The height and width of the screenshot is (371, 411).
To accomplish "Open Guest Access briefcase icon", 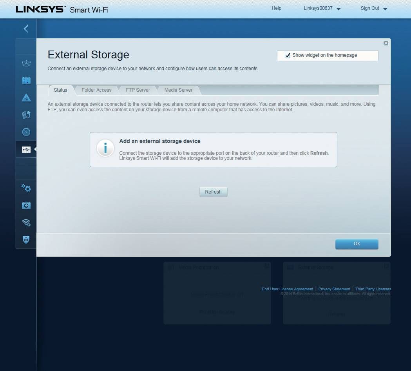I will click(x=26, y=80).
